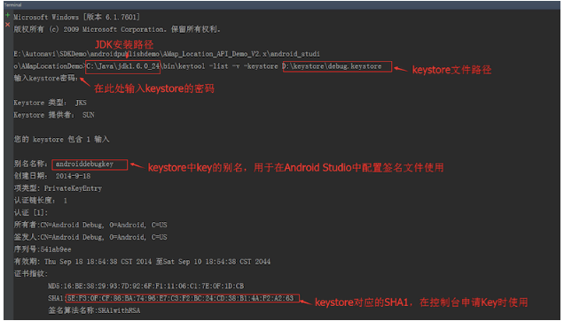Click the validity period 'Thu Sep 18' line
564x321 pixels.
click(142, 262)
